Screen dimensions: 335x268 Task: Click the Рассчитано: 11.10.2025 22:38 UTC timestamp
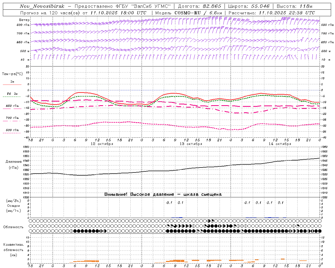(272, 13)
